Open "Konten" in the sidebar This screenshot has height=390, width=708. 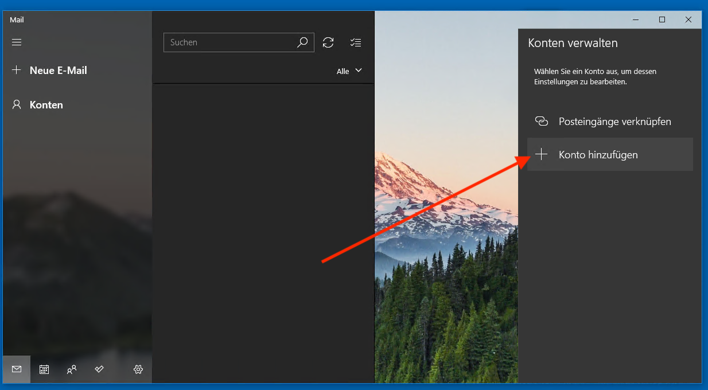(46, 104)
